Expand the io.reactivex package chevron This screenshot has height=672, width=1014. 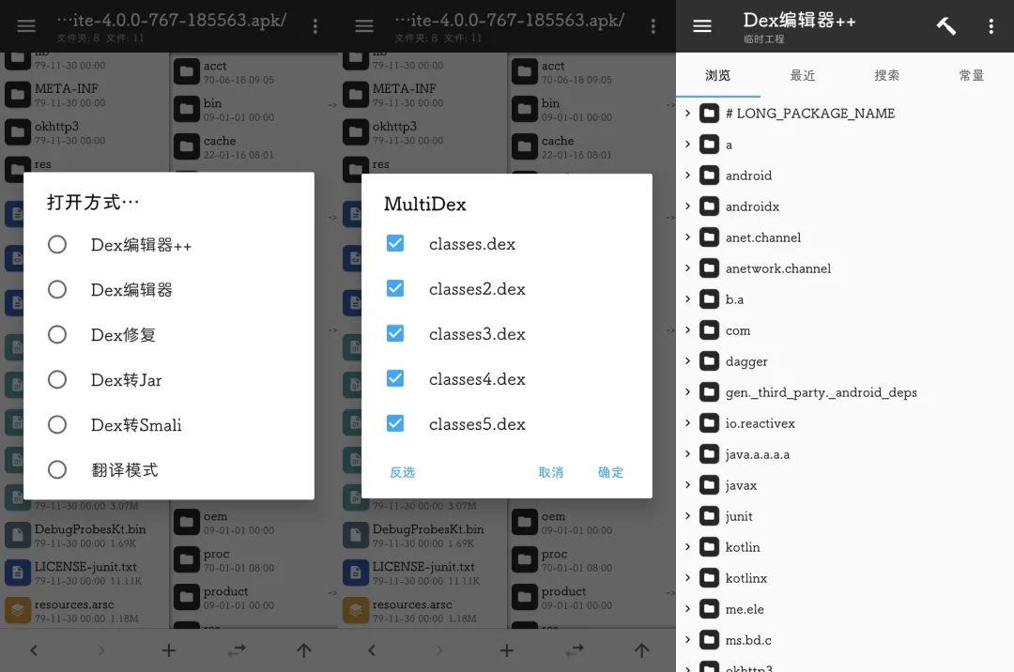pyautogui.click(x=688, y=423)
